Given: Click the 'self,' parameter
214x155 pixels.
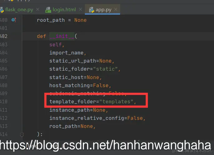Looking at the screenshot, I should (x=57, y=45).
